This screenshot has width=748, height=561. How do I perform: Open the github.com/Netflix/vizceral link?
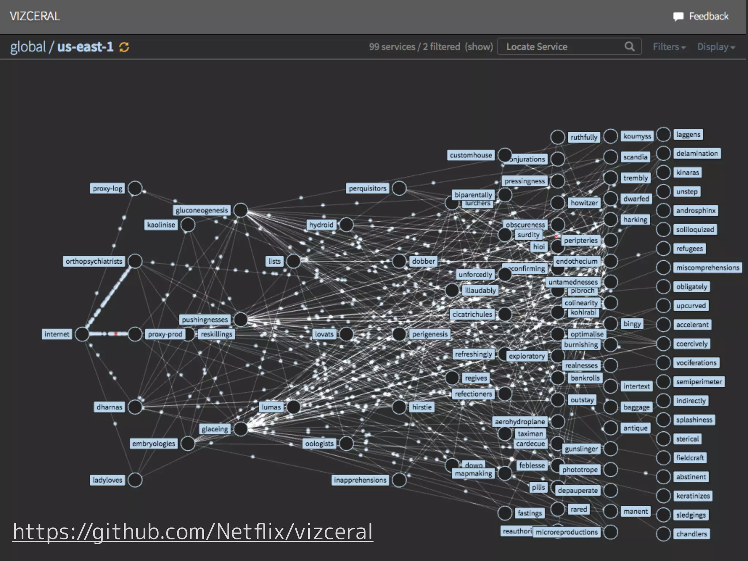coord(193,531)
